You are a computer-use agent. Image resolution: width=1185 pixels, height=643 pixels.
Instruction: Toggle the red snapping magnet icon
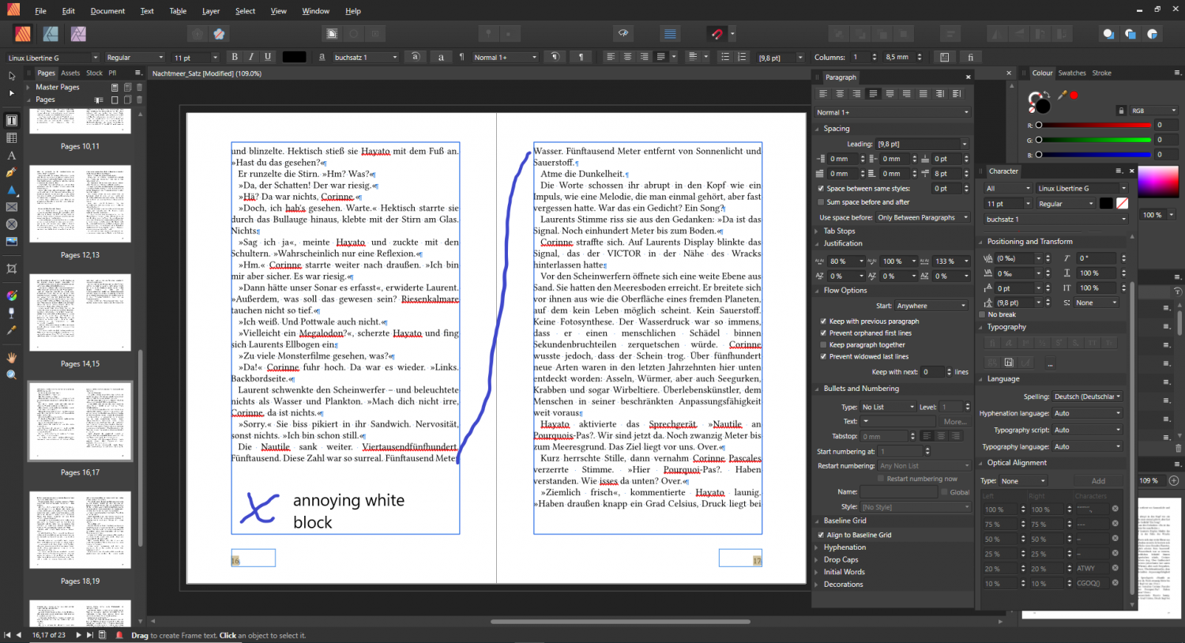coord(716,34)
